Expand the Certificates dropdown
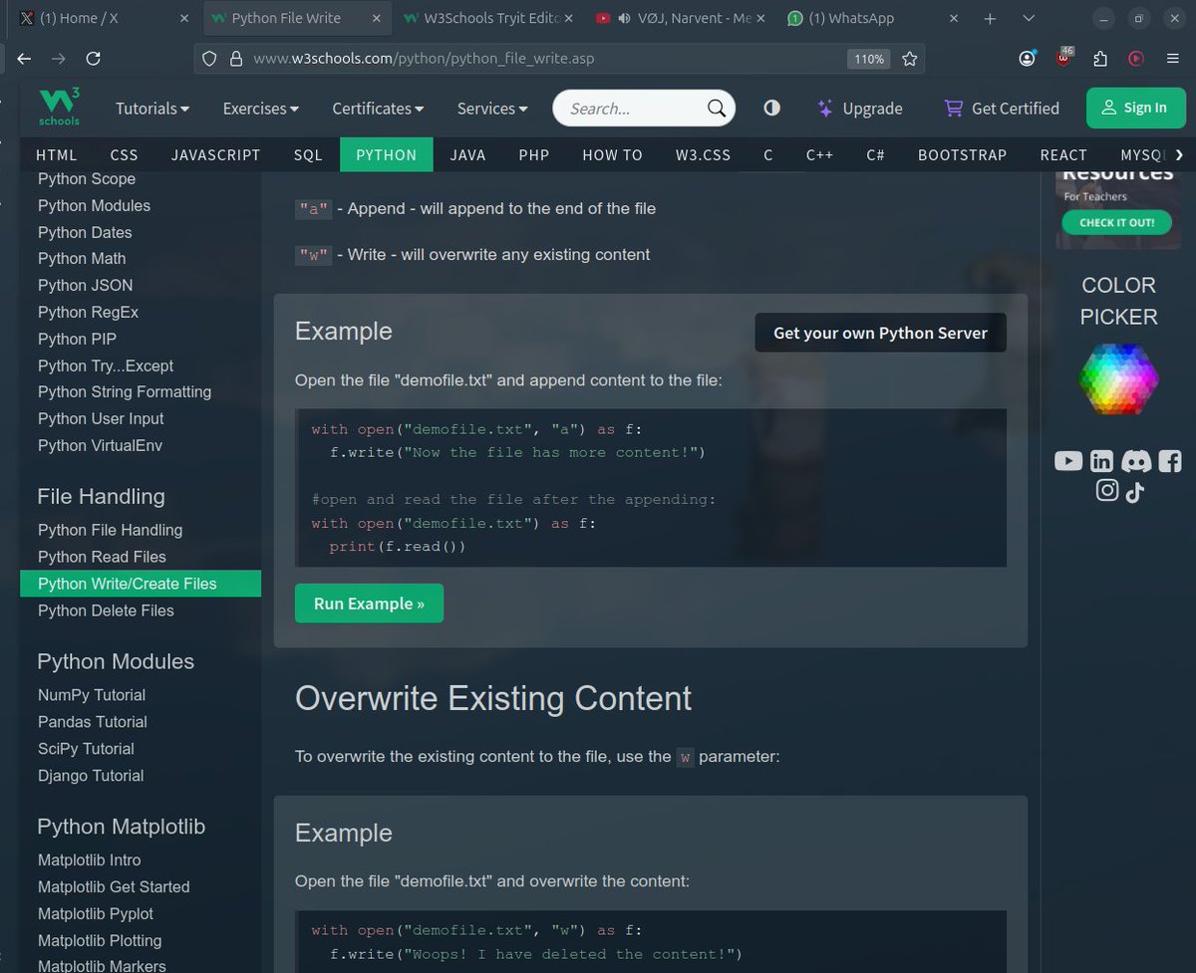 point(378,109)
